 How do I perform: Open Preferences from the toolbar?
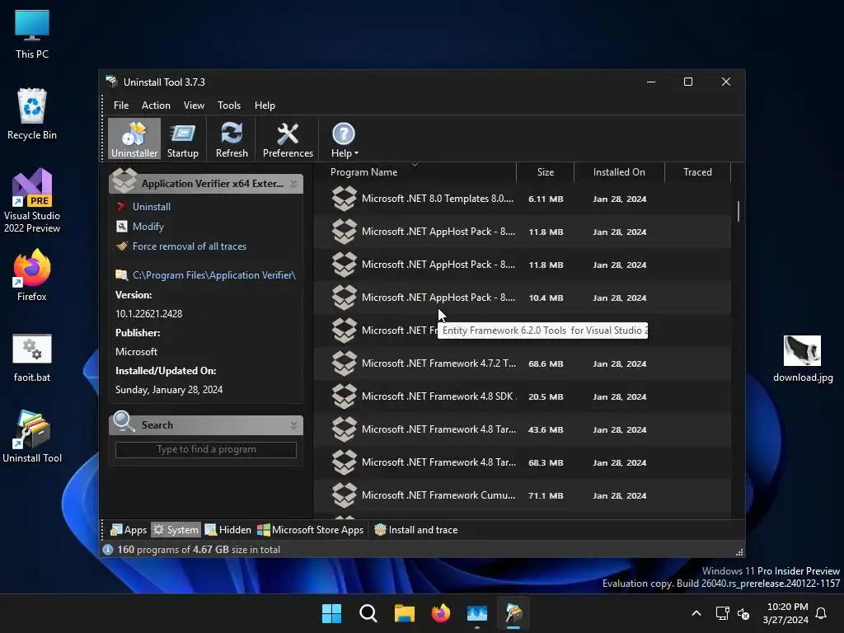(x=288, y=139)
